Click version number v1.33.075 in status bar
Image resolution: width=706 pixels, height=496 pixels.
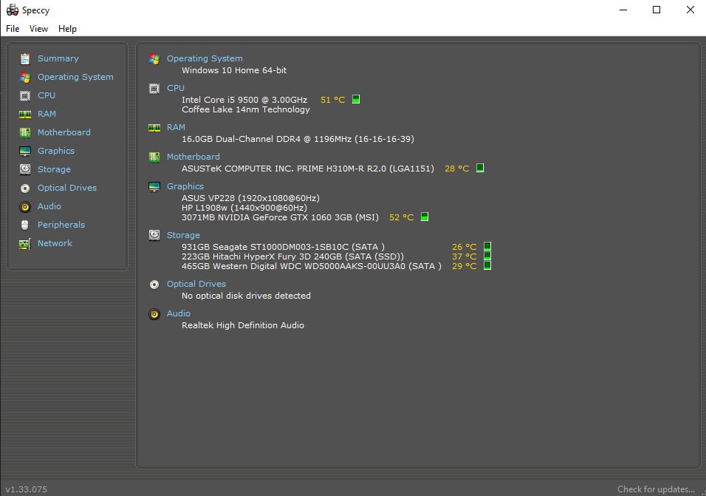26,489
